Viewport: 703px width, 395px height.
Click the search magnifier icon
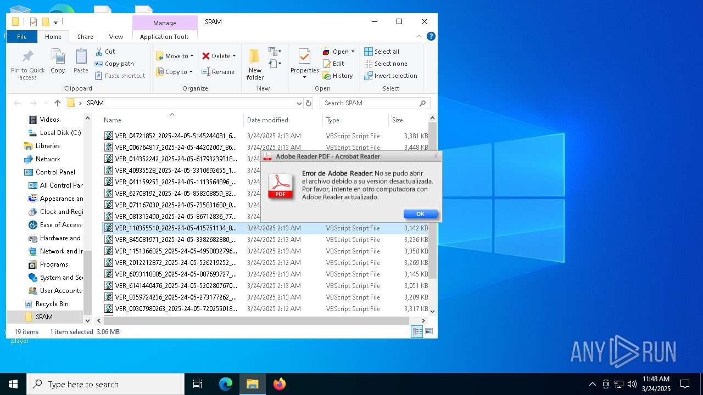pos(422,103)
